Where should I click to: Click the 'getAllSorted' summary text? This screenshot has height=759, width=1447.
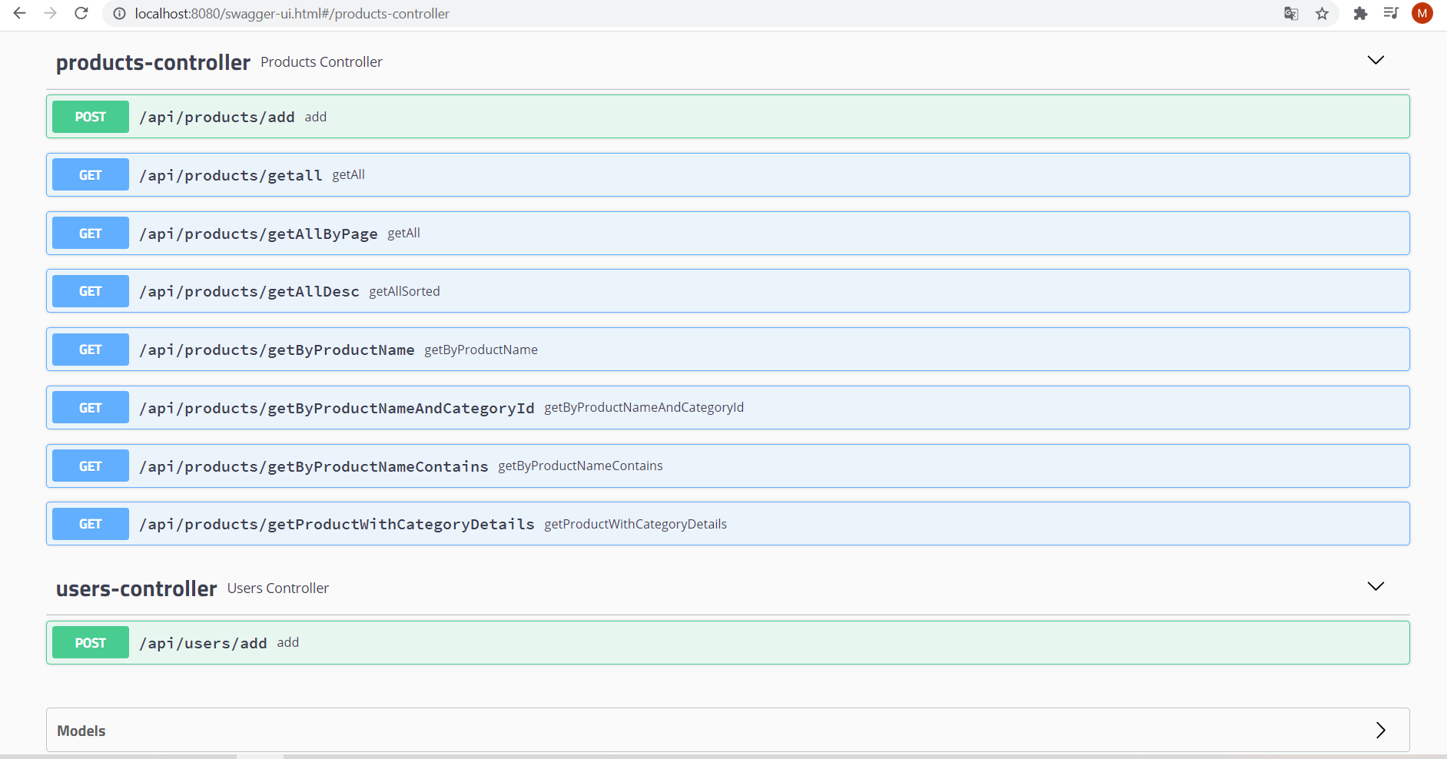pyautogui.click(x=404, y=291)
